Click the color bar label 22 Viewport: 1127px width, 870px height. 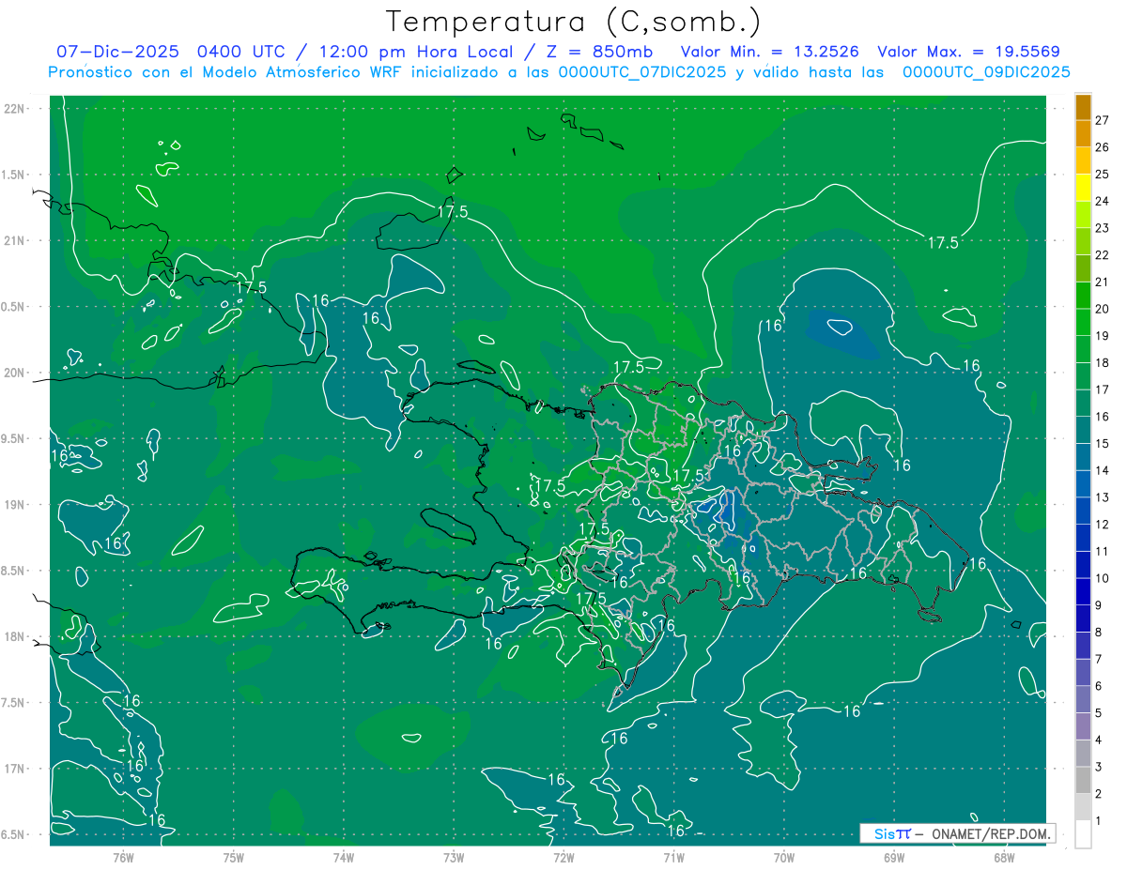(1102, 255)
